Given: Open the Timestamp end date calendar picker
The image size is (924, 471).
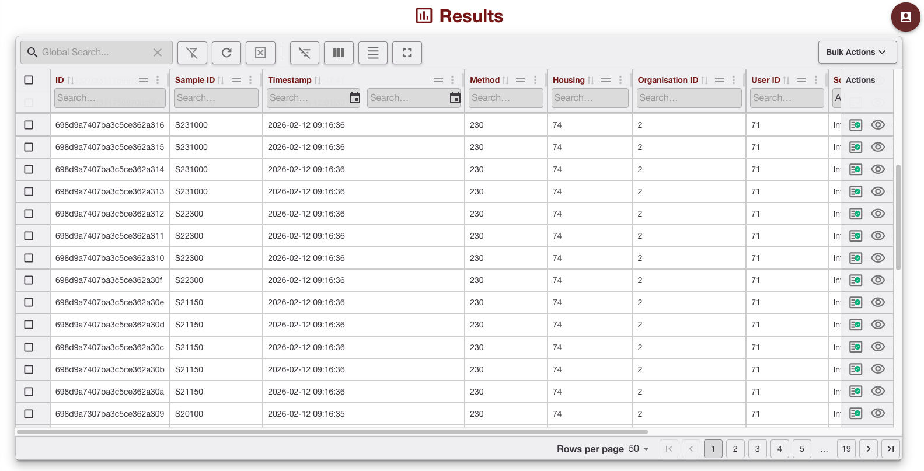Looking at the screenshot, I should tap(455, 98).
